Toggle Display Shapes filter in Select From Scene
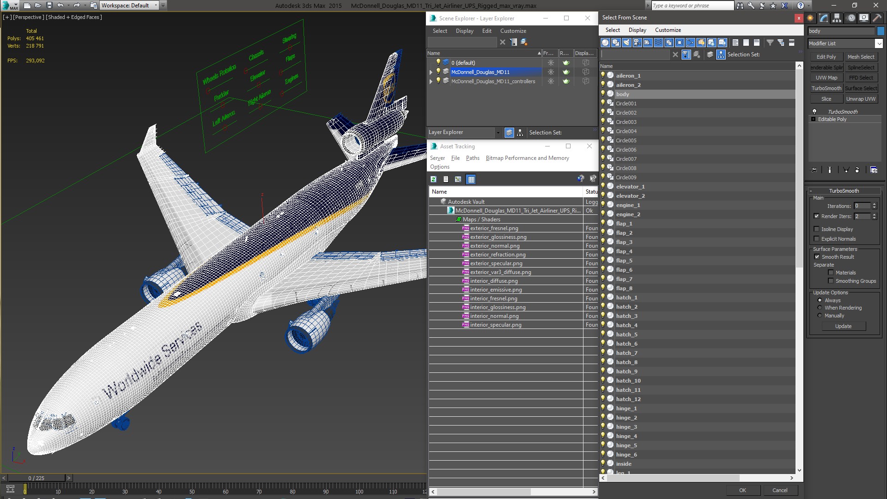This screenshot has height=499, width=887. click(x=616, y=43)
